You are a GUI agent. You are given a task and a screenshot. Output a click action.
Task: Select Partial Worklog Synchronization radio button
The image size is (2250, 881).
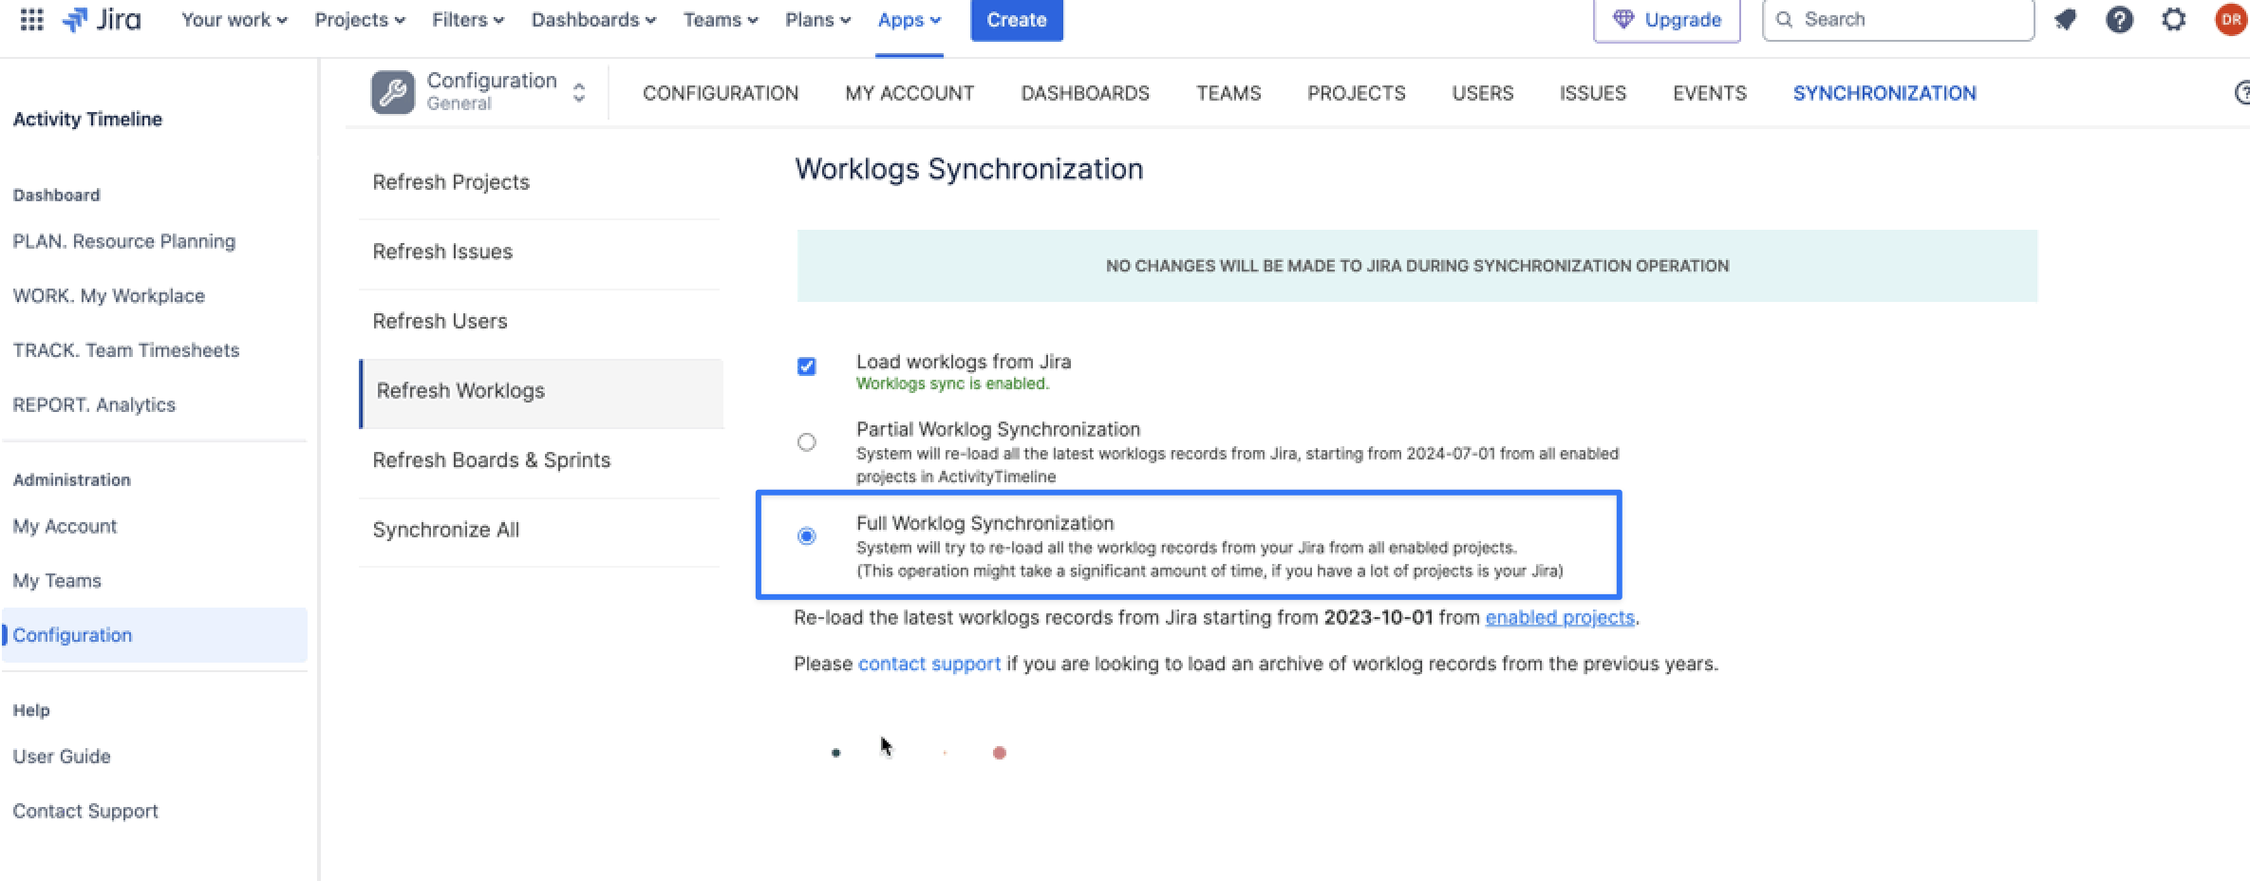point(806,442)
